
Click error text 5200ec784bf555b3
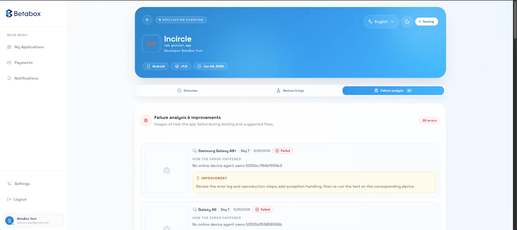click(264, 166)
